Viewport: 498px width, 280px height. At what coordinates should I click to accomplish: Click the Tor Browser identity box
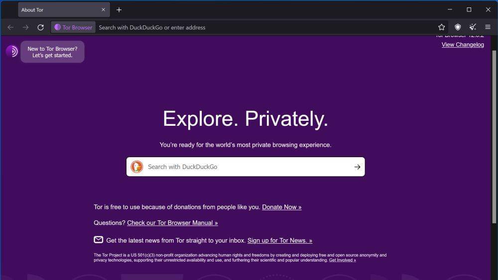(73, 27)
